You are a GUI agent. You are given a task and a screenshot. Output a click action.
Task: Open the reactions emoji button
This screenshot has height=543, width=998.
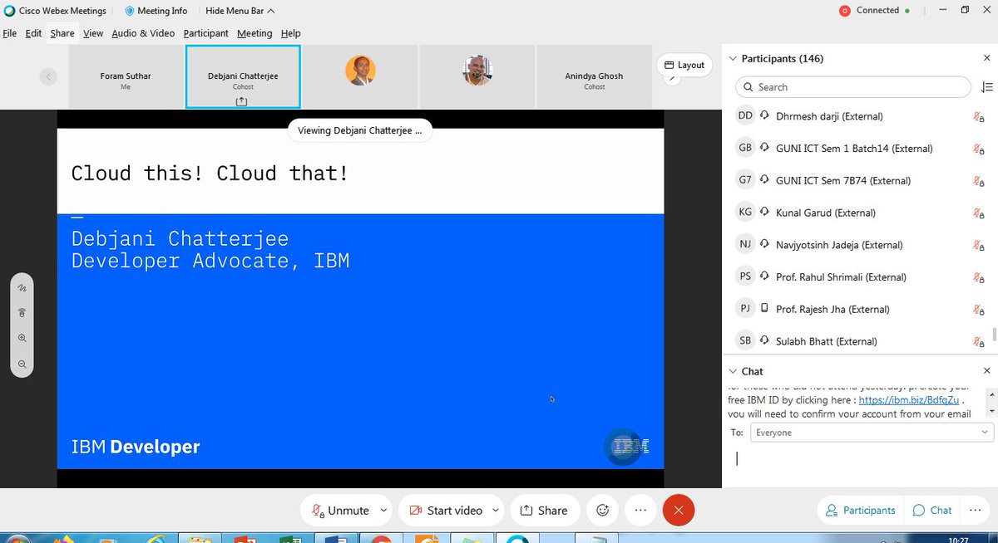click(603, 510)
